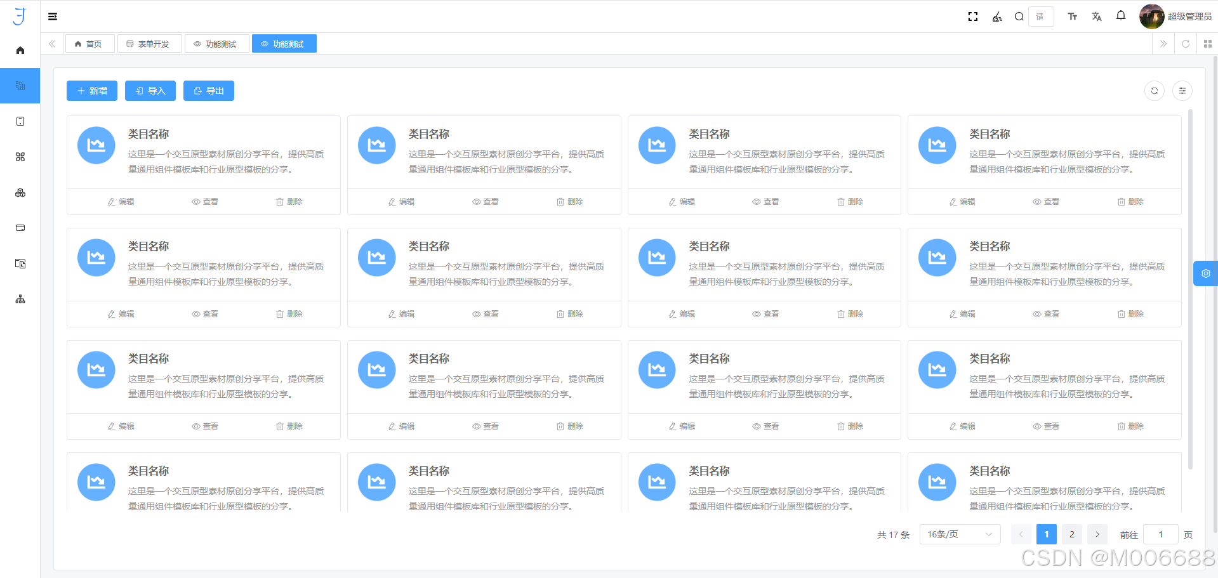
Task: Click the user avatar picture
Action: coord(1151,16)
